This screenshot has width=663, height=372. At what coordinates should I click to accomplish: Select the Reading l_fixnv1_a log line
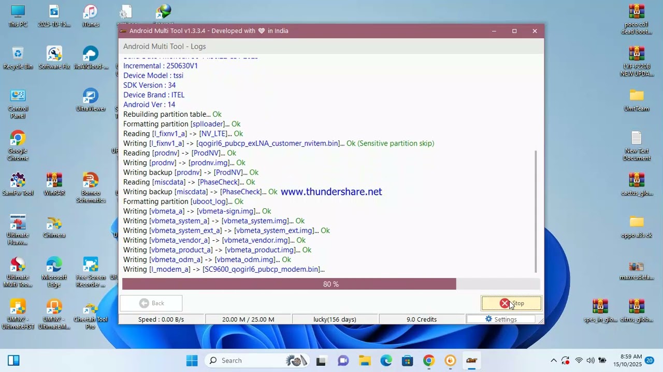(183, 134)
